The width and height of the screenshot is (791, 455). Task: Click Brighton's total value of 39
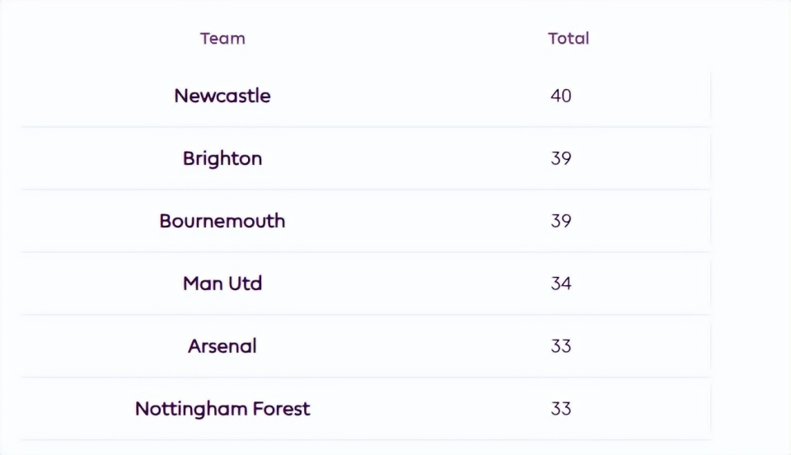tap(561, 158)
